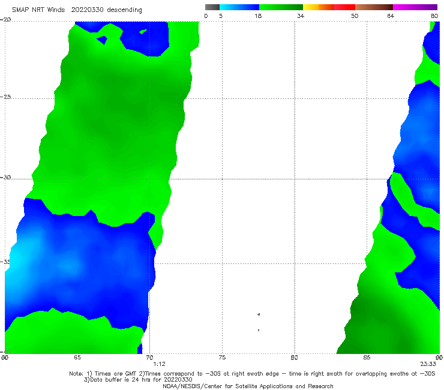The height and width of the screenshot is (390, 444).
Task: Click the gray segment of the wind color bar
Action: [x=212, y=7]
